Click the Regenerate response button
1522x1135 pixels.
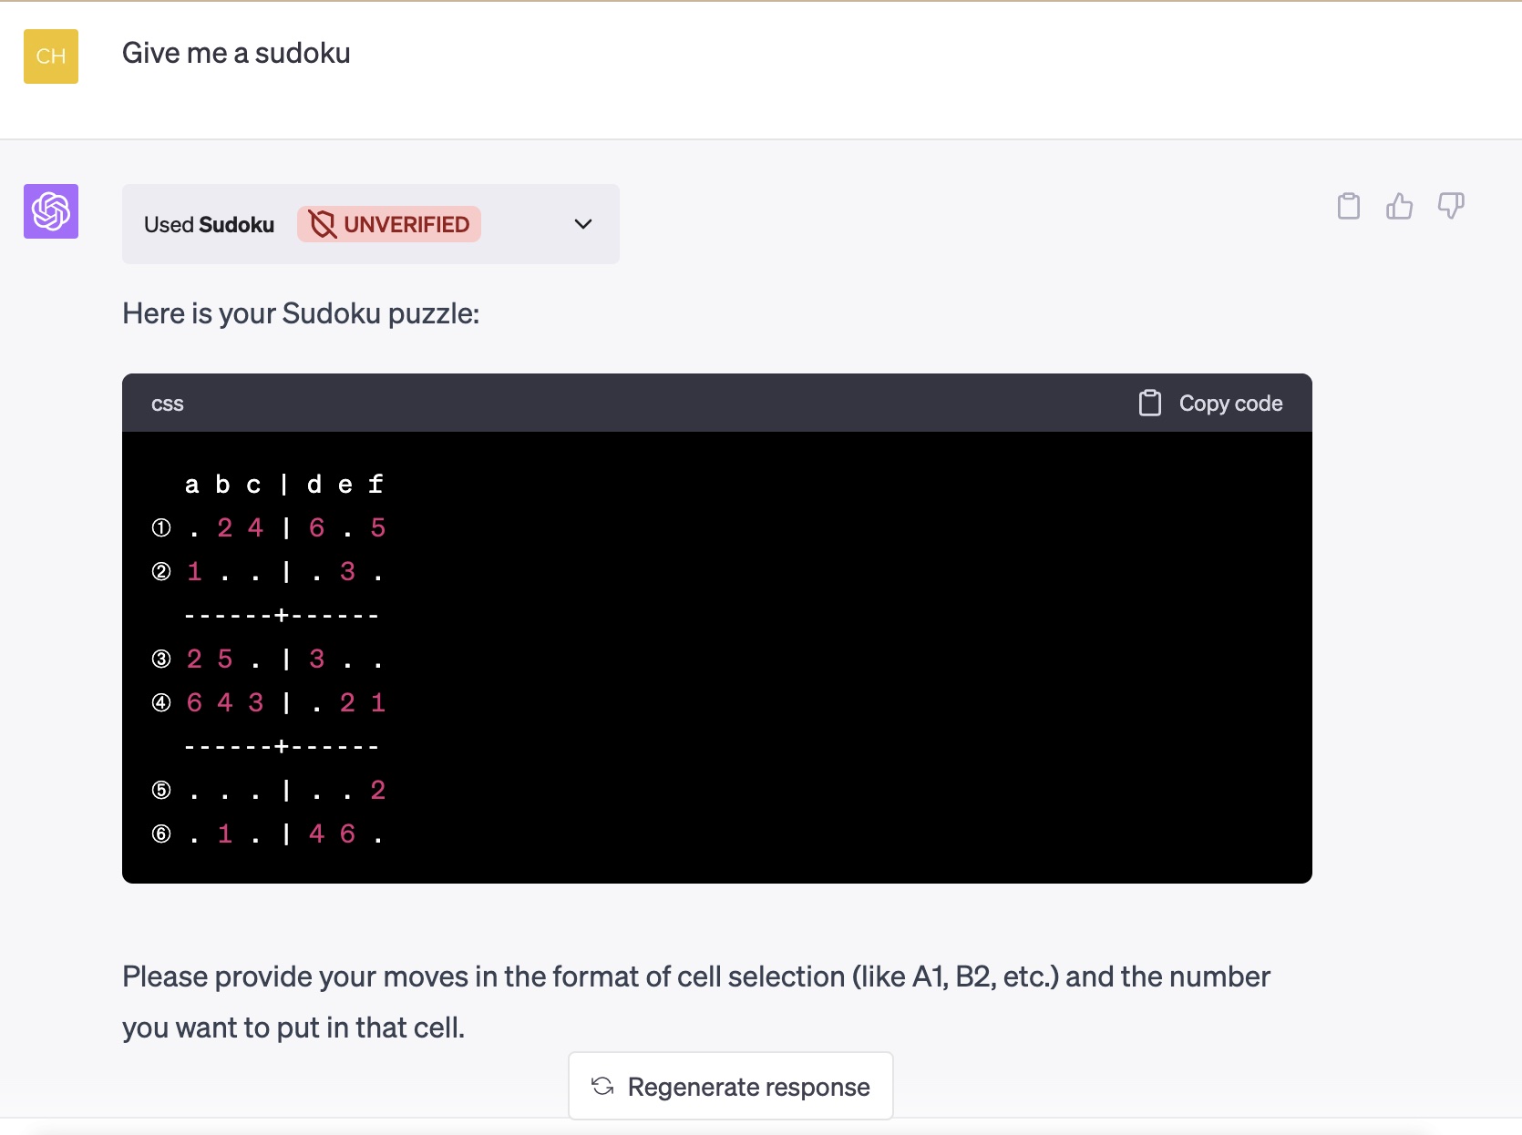pyautogui.click(x=730, y=1086)
